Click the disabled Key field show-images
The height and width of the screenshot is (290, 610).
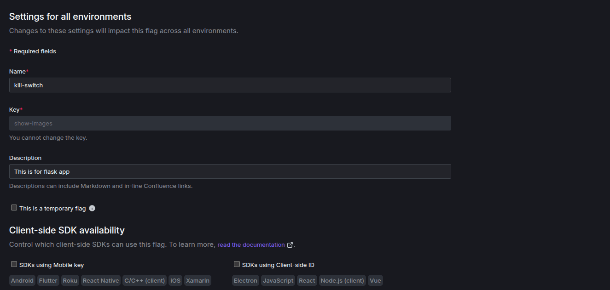[230, 123]
